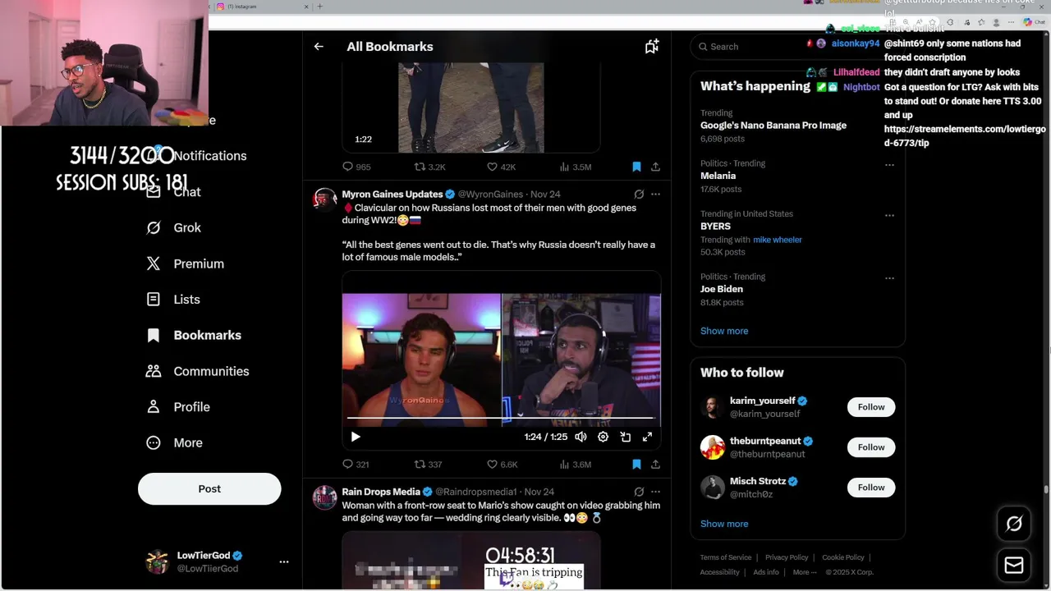This screenshot has height=591, width=1051.
Task: Open more options for BYERS trend
Action: [x=889, y=215]
